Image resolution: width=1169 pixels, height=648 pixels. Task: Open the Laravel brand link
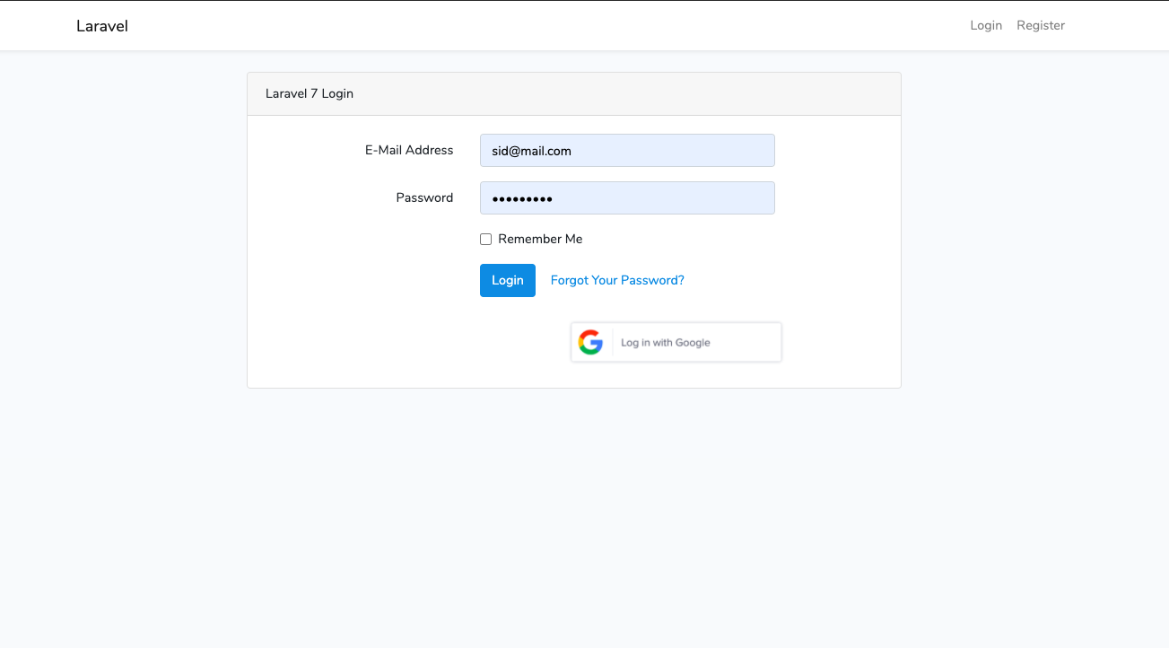(x=102, y=26)
